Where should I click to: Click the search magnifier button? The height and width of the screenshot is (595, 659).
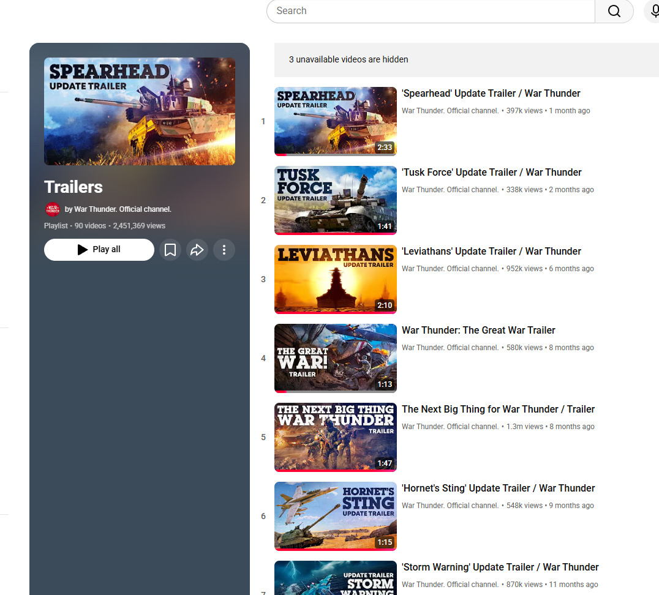click(x=614, y=11)
